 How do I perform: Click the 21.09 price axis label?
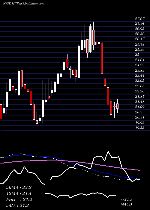pyautogui.click(x=140, y=107)
